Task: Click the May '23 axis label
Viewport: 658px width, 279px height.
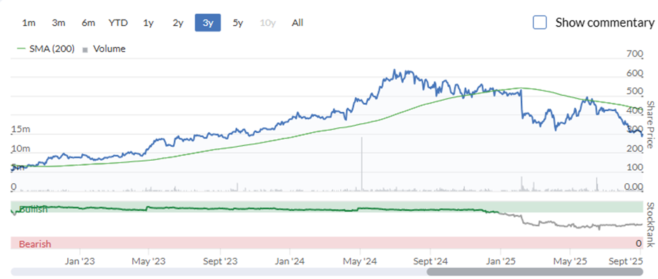Action: pyautogui.click(x=149, y=262)
